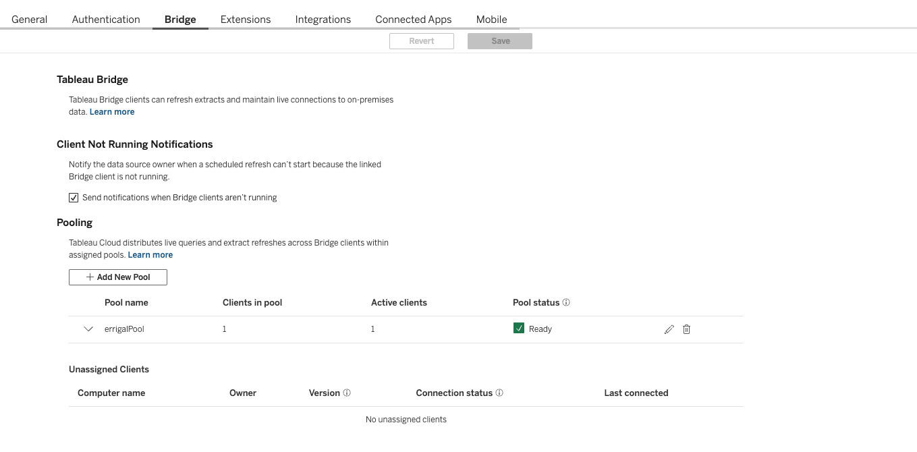Go to the Extensions tab
This screenshot has height=452, width=917.
click(x=246, y=20)
